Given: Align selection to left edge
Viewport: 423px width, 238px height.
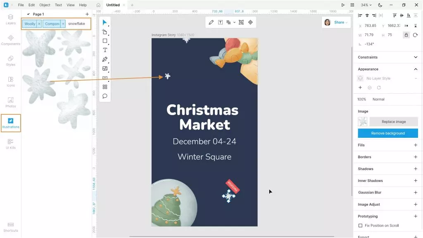Looking at the screenshot, I should pos(360,15).
